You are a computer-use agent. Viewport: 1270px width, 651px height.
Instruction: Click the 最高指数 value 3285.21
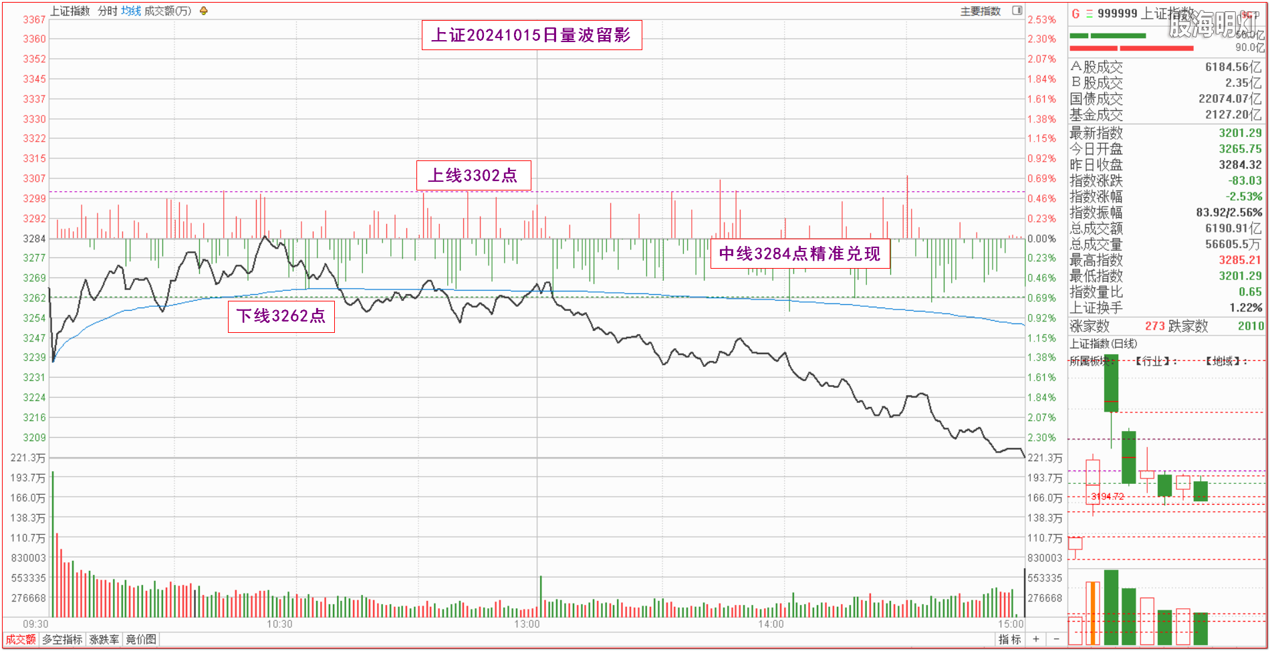(1240, 260)
